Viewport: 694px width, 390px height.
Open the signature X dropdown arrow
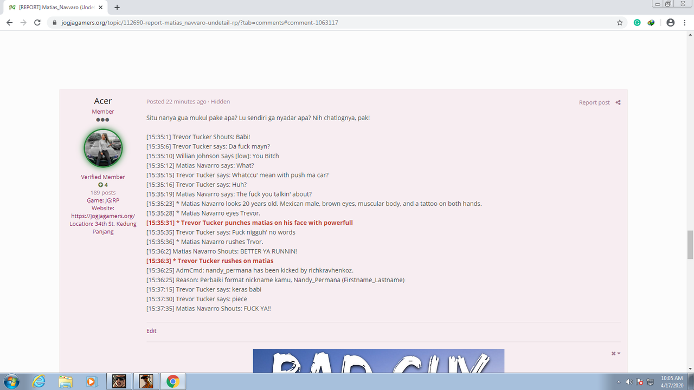coord(616,354)
